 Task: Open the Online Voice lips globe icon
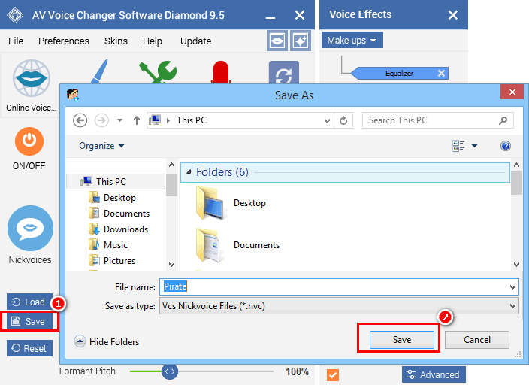[x=32, y=78]
